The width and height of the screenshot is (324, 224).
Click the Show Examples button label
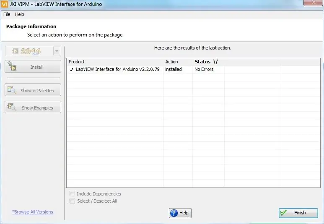[x=37, y=108]
